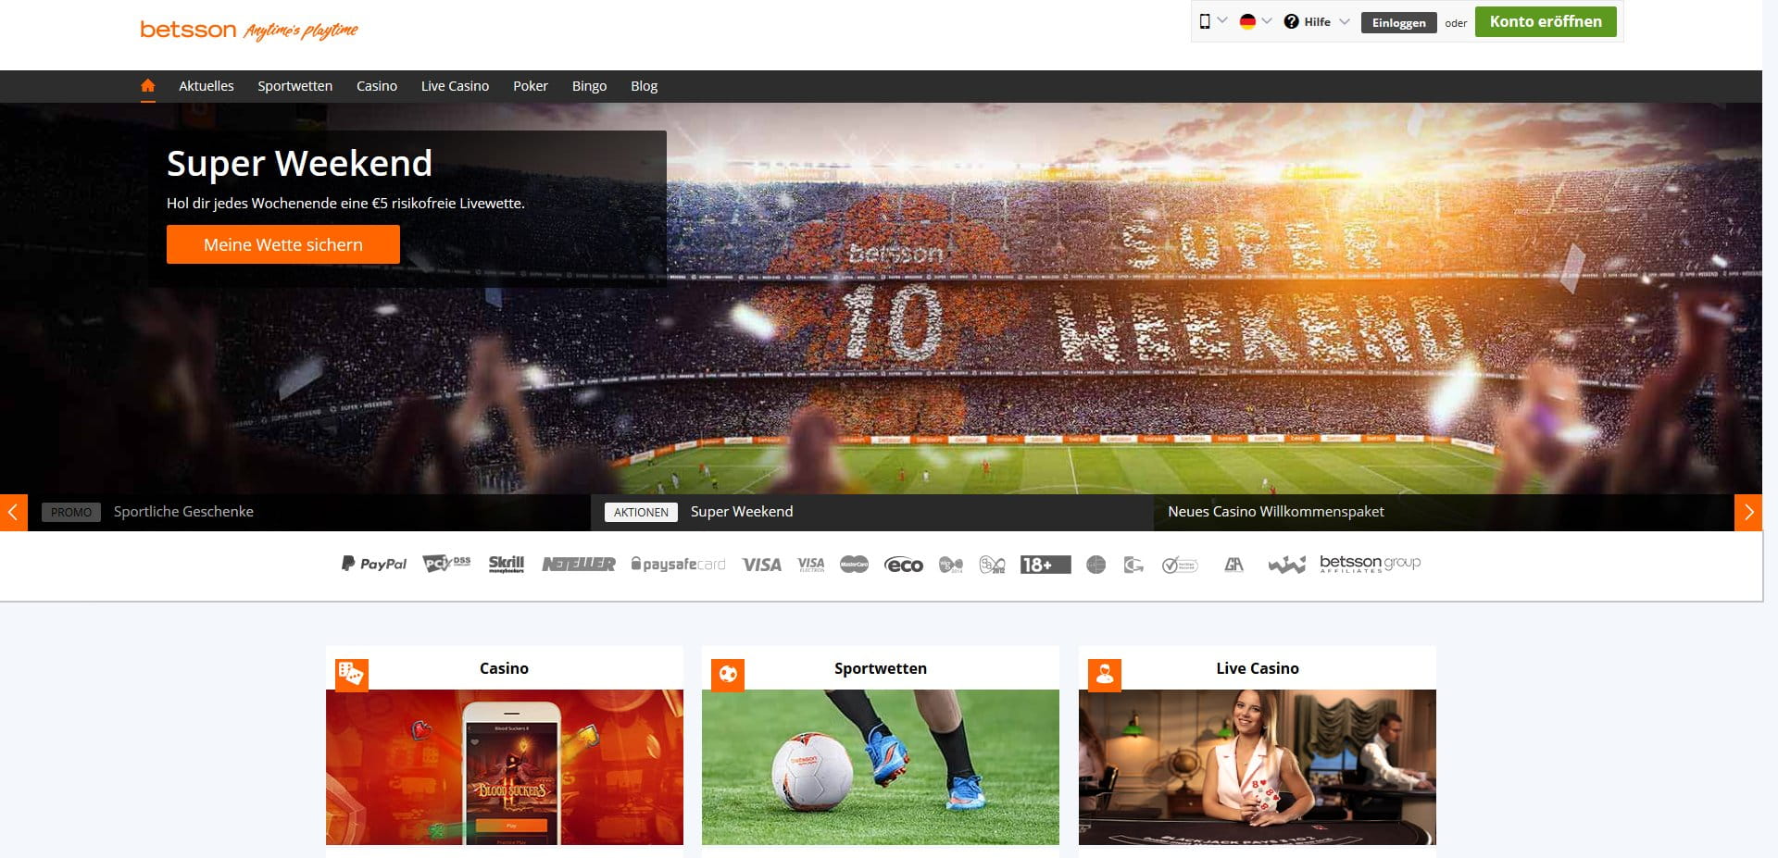
Task: Click the Skrill moneybookers logo
Action: click(507, 564)
